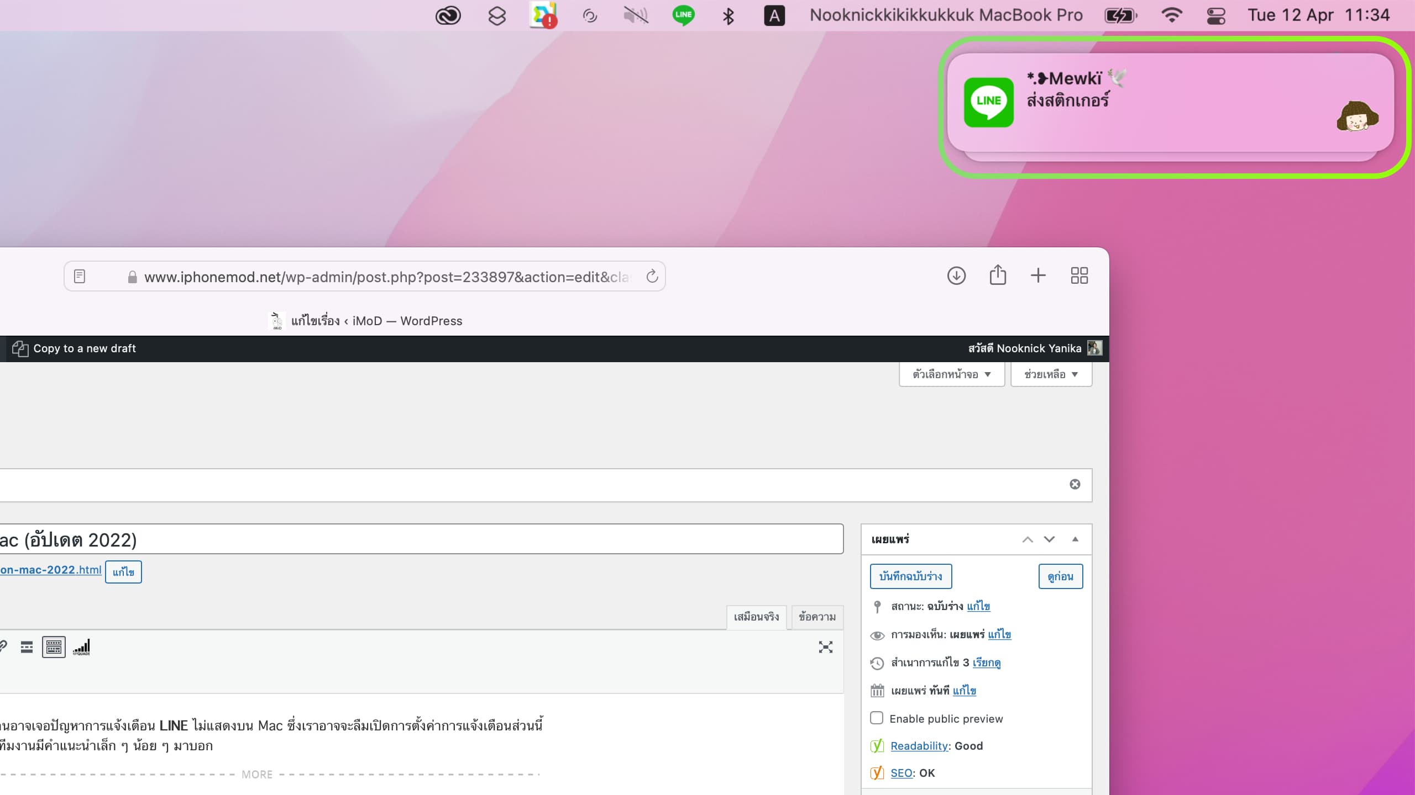Click the Safari downloads icon
Image resolution: width=1415 pixels, height=795 pixels.
point(956,275)
